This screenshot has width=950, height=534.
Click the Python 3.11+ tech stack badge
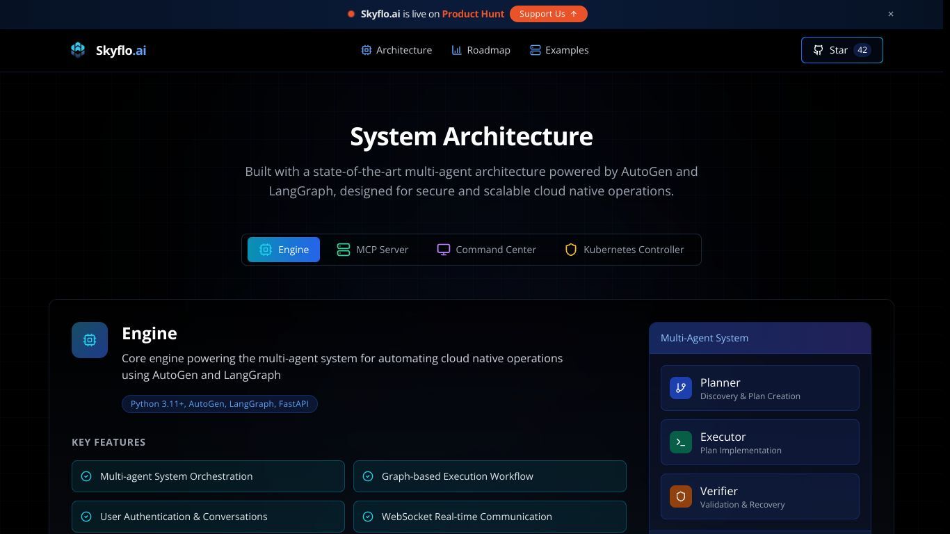(x=220, y=404)
